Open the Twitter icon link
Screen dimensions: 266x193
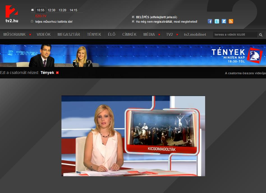click(x=217, y=21)
